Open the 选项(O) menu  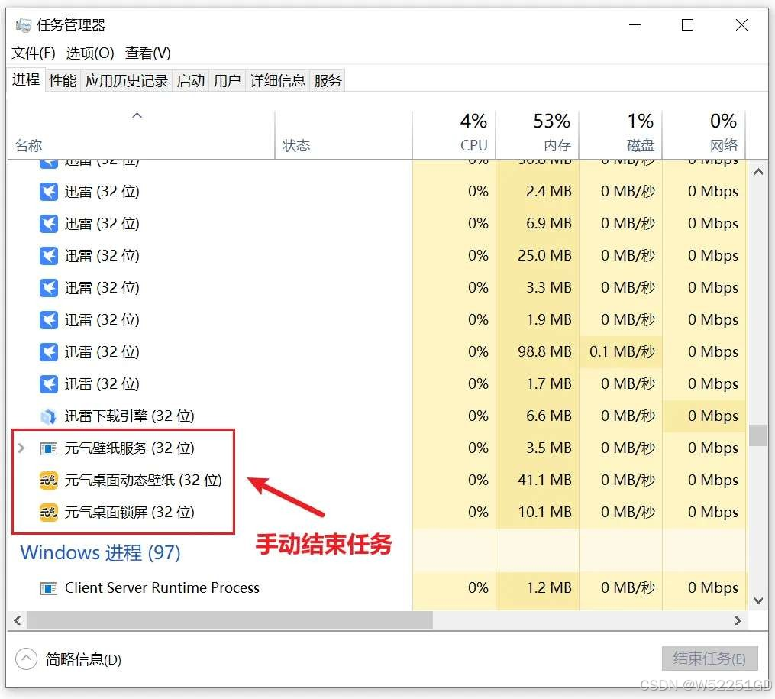pos(90,53)
